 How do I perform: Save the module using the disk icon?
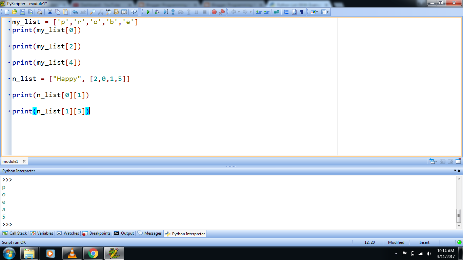(x=23, y=12)
